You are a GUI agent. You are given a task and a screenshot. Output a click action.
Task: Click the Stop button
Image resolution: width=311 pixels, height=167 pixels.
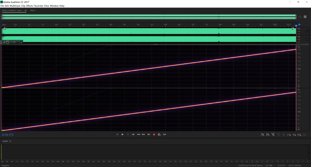pos(117,134)
